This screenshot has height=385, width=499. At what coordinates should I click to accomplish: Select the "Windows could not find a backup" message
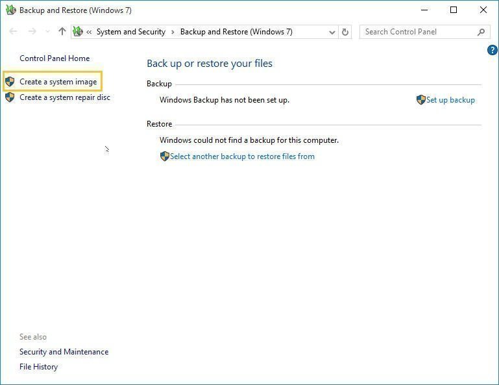click(249, 140)
